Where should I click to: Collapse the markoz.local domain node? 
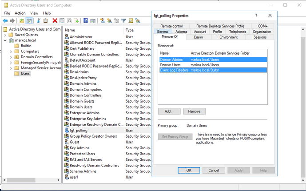(x=5, y=40)
